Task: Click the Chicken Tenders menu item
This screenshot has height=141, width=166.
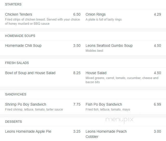Action: click(19, 14)
